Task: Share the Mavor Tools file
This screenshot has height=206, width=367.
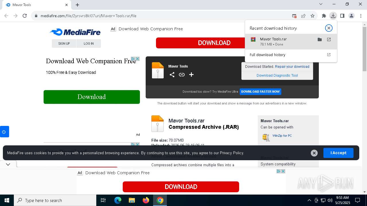Action: 172,75
